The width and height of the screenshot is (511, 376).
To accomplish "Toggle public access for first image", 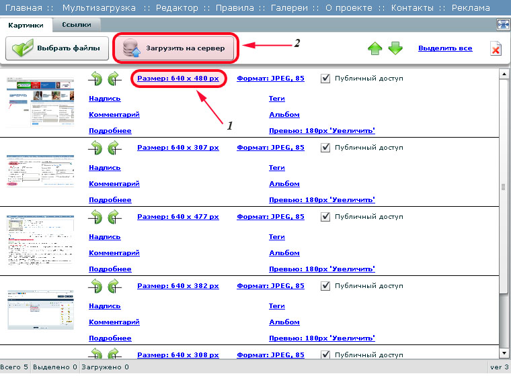I will [326, 79].
